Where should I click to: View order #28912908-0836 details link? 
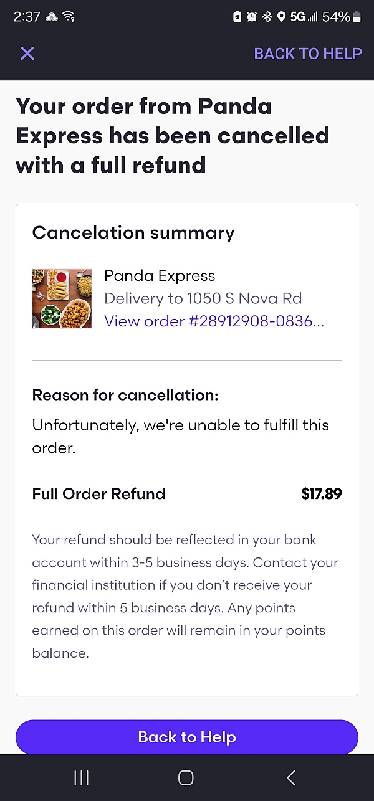pyautogui.click(x=214, y=321)
